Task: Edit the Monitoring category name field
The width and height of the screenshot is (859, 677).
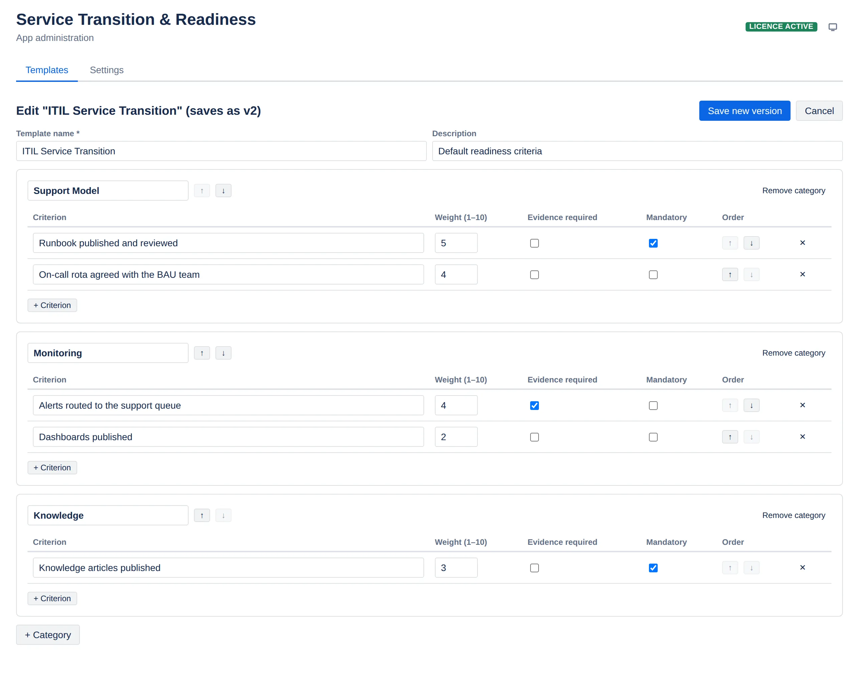Action: (x=108, y=353)
